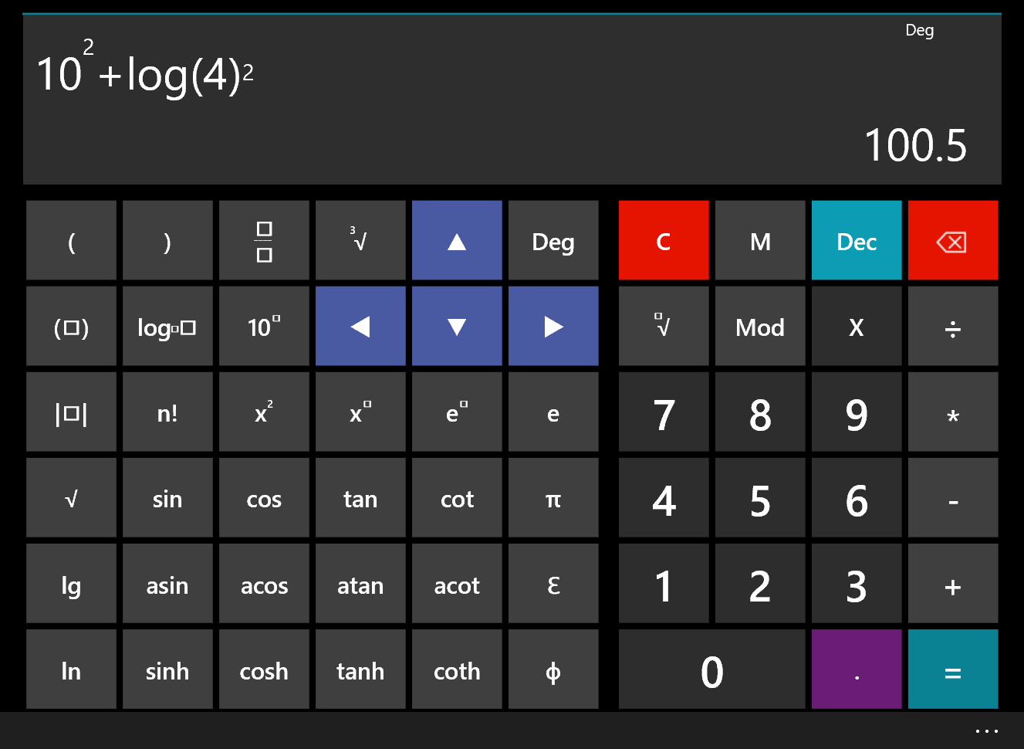Insert the cube root symbol
Viewport: 1024px width, 749px height.
coord(360,241)
